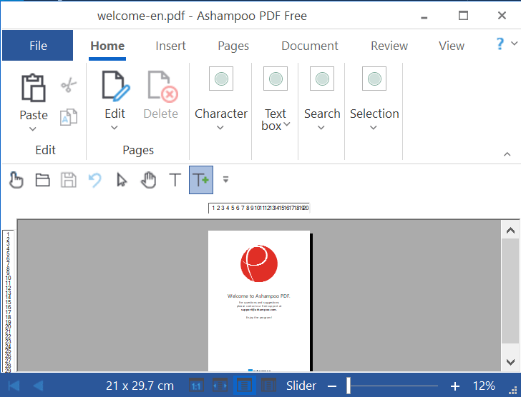
Task: Expand the Paste dropdown arrow
Action: click(x=33, y=129)
